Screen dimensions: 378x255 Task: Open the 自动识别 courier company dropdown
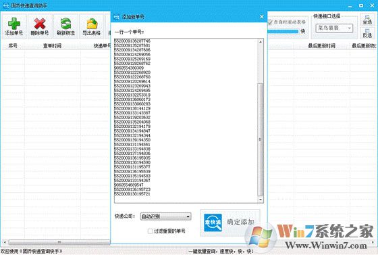click(x=165, y=216)
